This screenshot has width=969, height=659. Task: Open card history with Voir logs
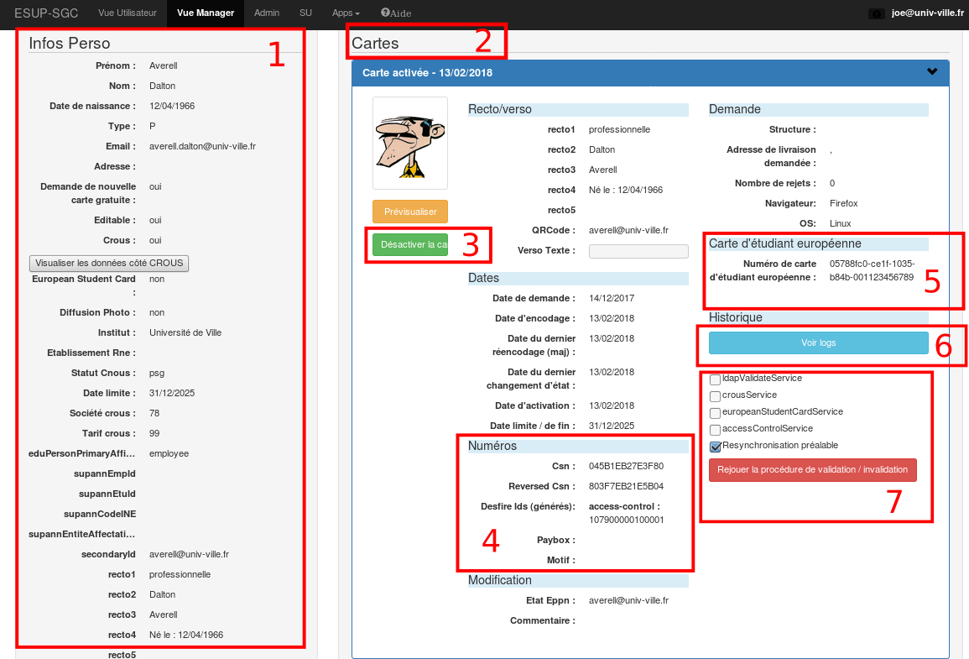818,343
